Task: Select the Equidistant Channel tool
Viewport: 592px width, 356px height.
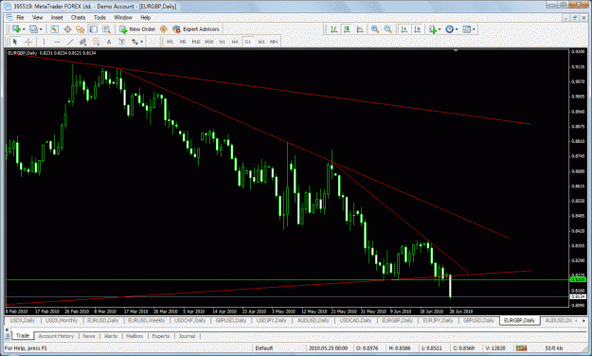Action: pos(82,42)
